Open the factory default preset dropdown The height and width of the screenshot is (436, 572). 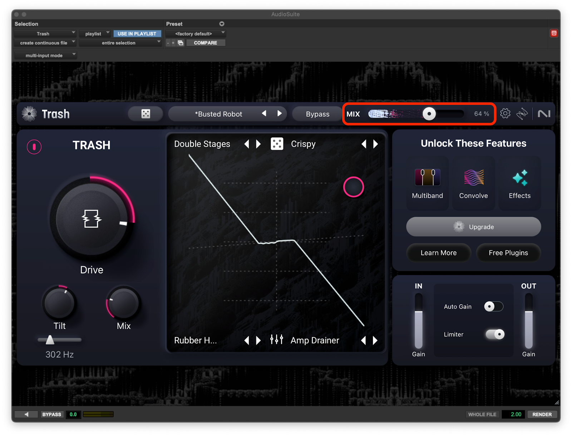(196, 34)
